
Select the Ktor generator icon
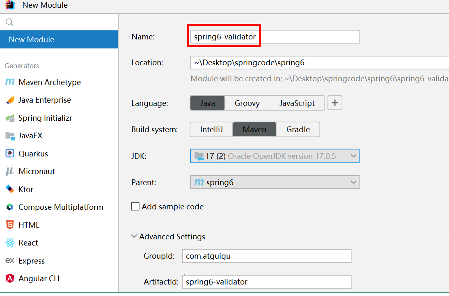click(x=9, y=189)
